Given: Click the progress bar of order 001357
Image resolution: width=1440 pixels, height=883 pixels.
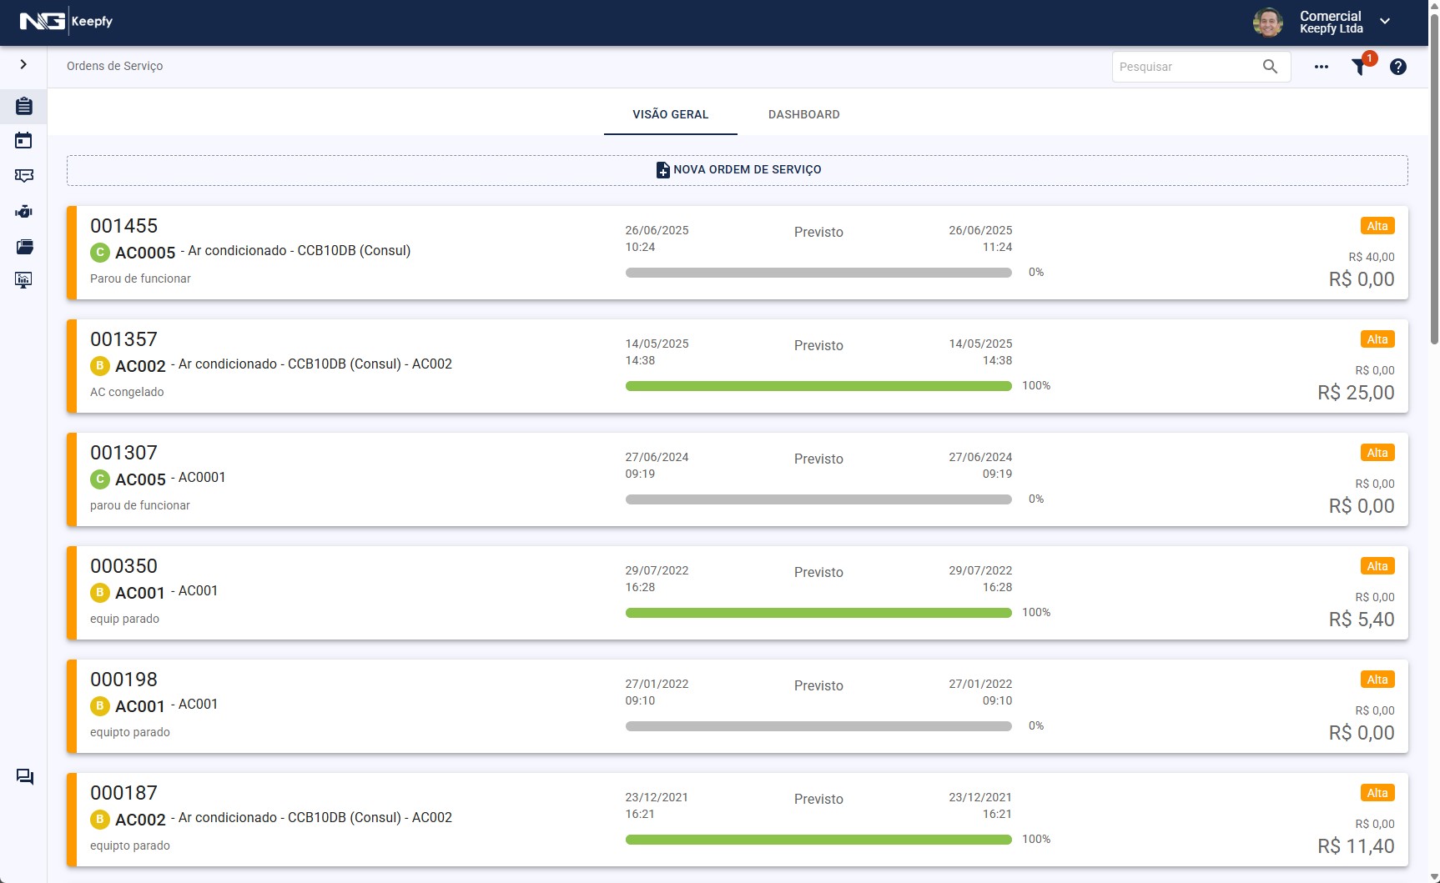Looking at the screenshot, I should pos(818,386).
